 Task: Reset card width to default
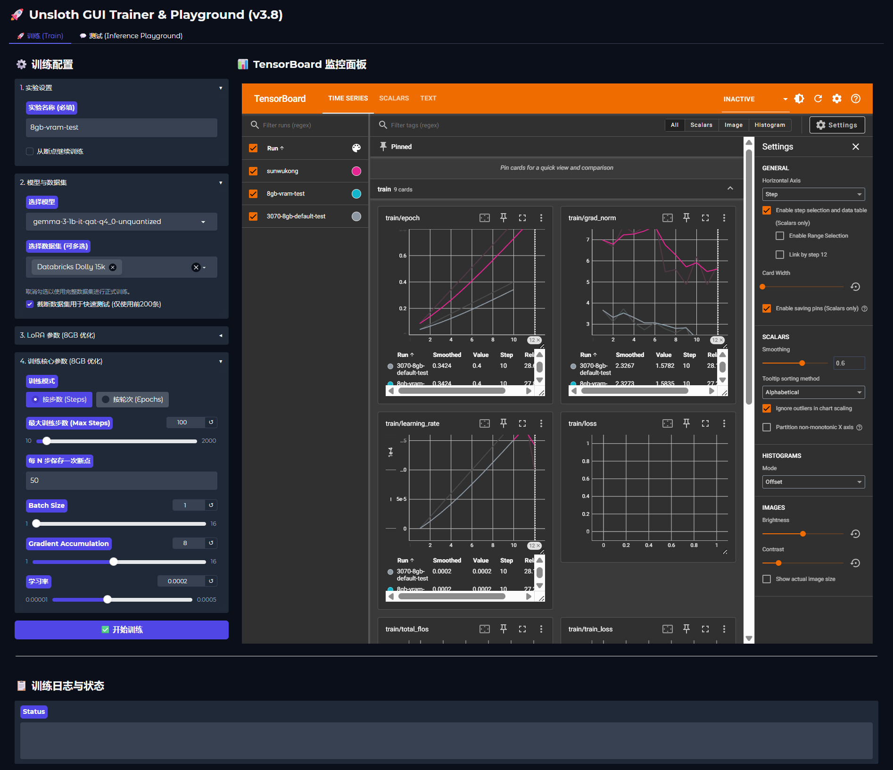(x=855, y=287)
